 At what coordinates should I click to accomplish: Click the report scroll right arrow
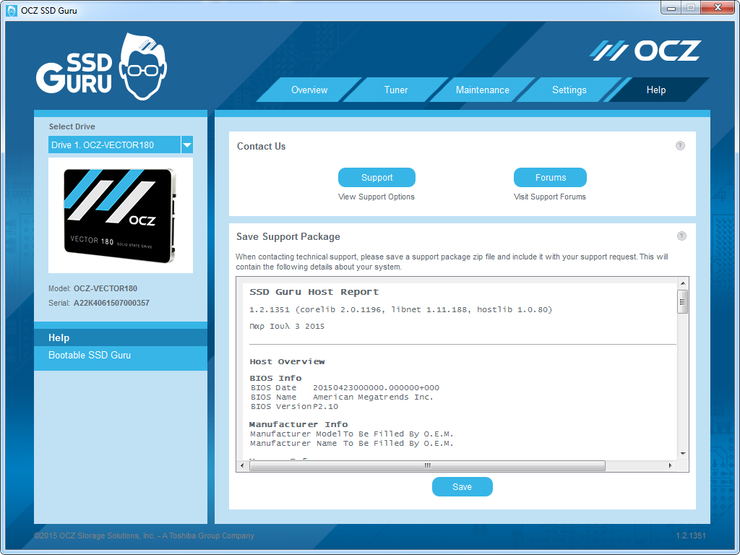[x=670, y=466]
